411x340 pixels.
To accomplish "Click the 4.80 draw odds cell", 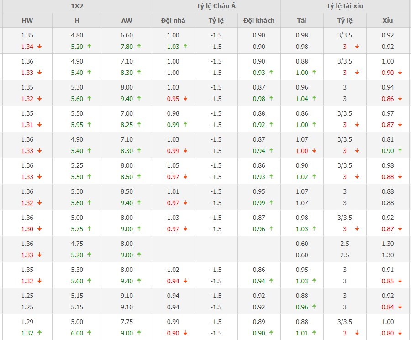I will 77,35.
